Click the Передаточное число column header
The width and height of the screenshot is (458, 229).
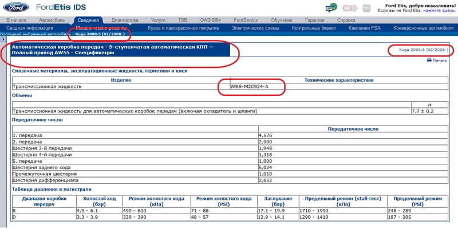(353, 129)
